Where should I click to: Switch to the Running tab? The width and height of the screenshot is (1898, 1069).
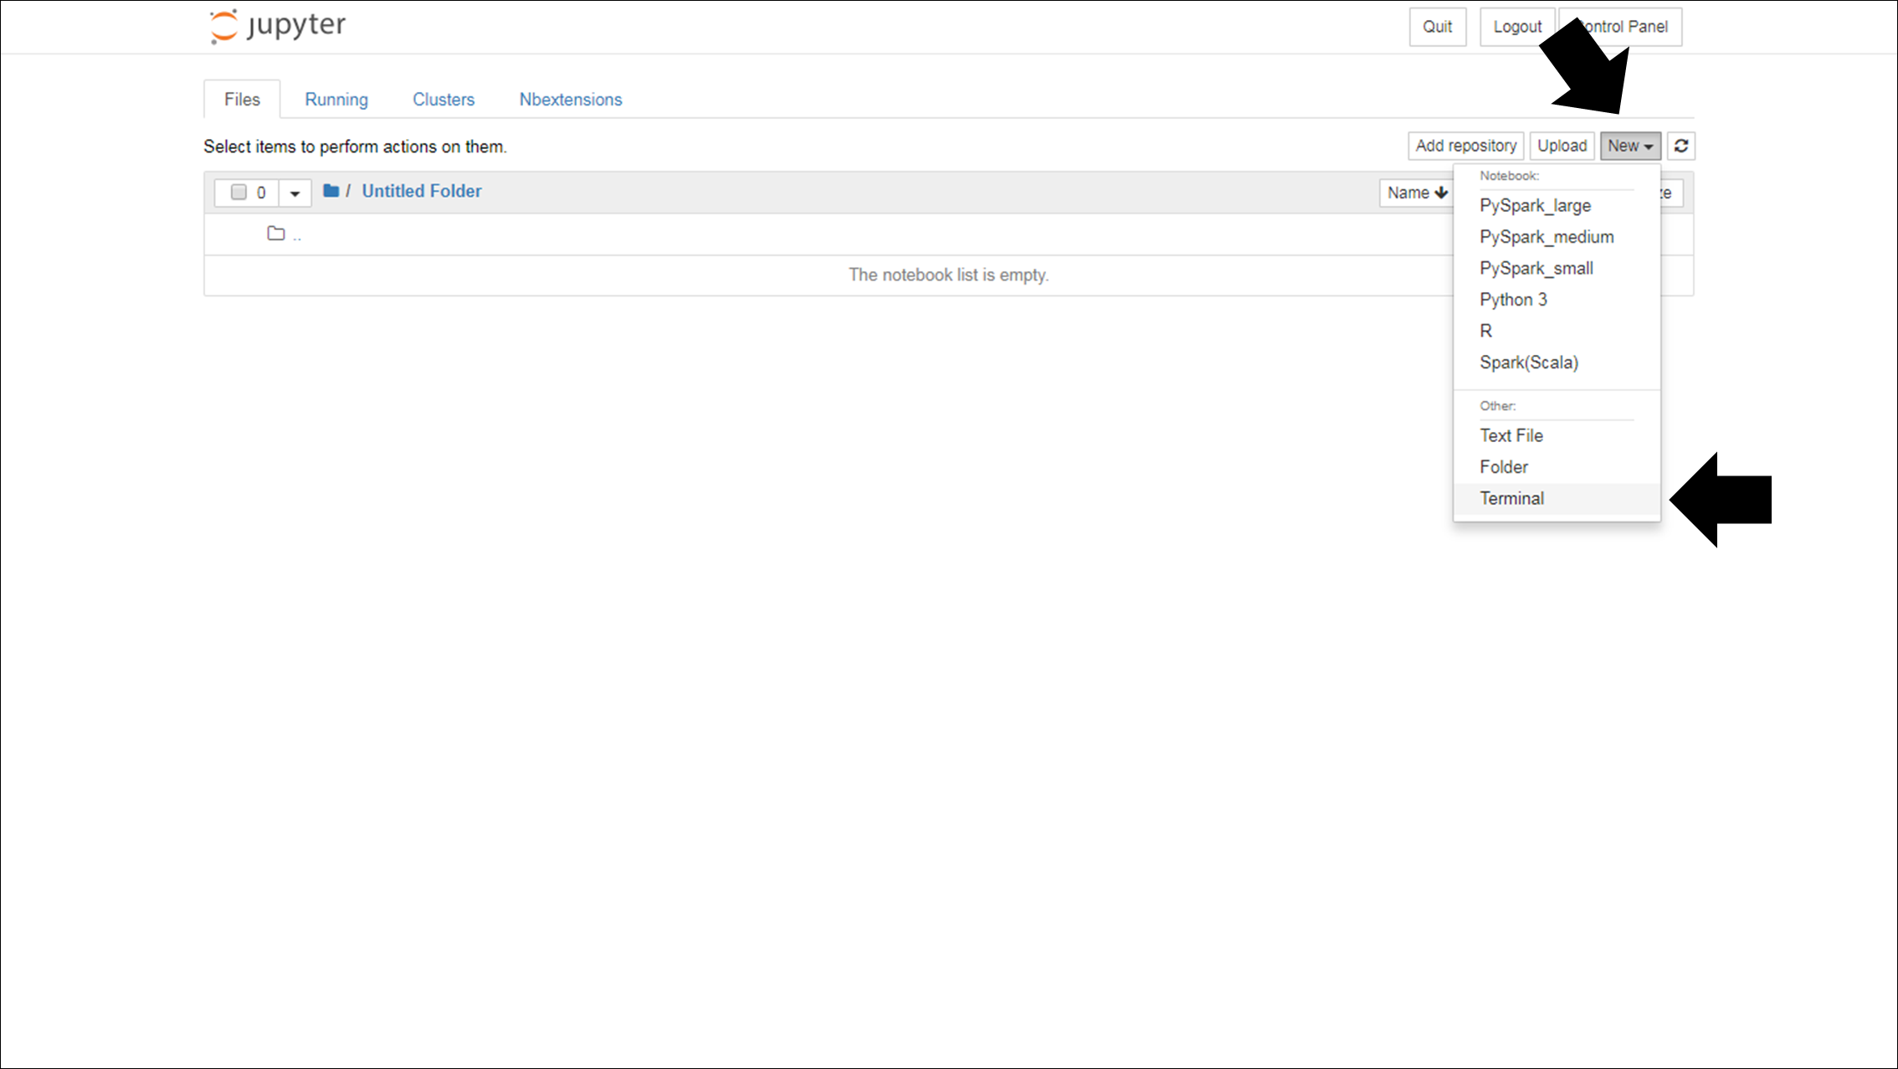coord(336,100)
